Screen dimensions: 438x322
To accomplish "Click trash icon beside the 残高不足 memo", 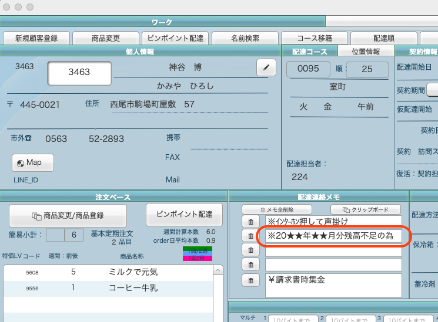I will [250, 236].
